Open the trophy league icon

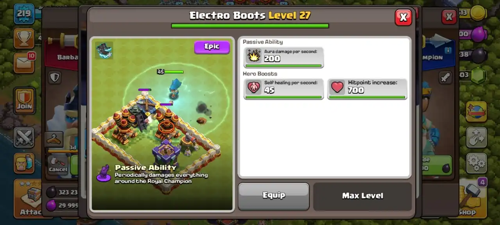(24, 38)
